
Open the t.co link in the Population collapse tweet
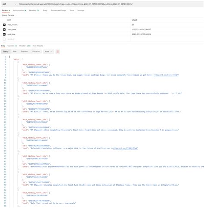click(x=125, y=148)
